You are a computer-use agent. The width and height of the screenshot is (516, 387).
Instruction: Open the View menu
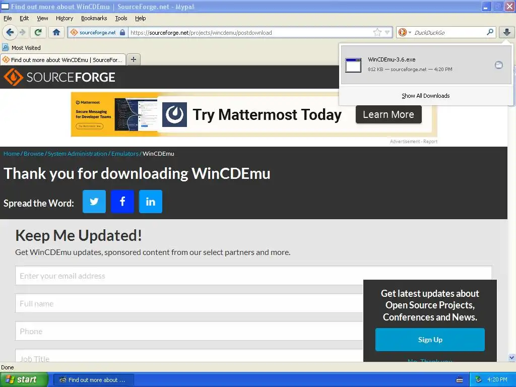point(42,18)
